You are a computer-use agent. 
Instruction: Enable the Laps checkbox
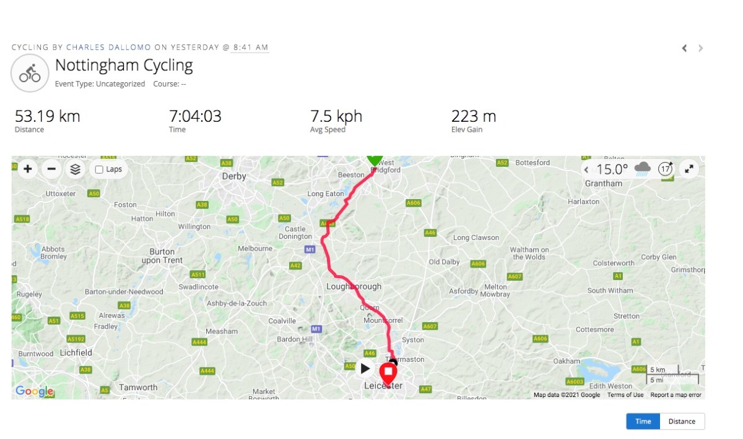(x=100, y=169)
